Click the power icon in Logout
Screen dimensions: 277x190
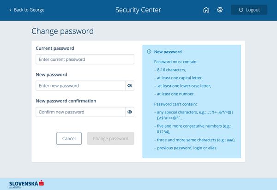click(x=241, y=10)
